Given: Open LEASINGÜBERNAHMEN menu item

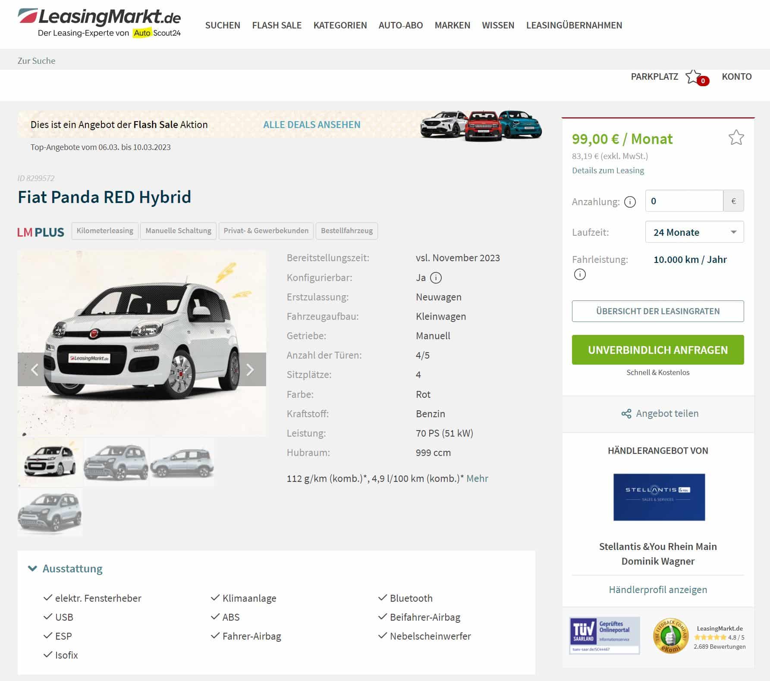Looking at the screenshot, I should (574, 25).
